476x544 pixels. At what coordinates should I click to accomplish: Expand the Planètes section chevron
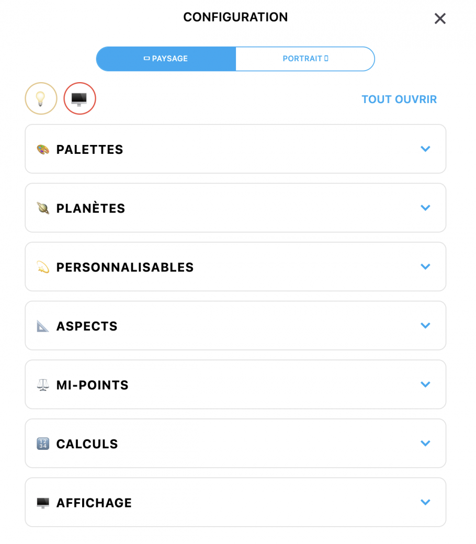425,208
